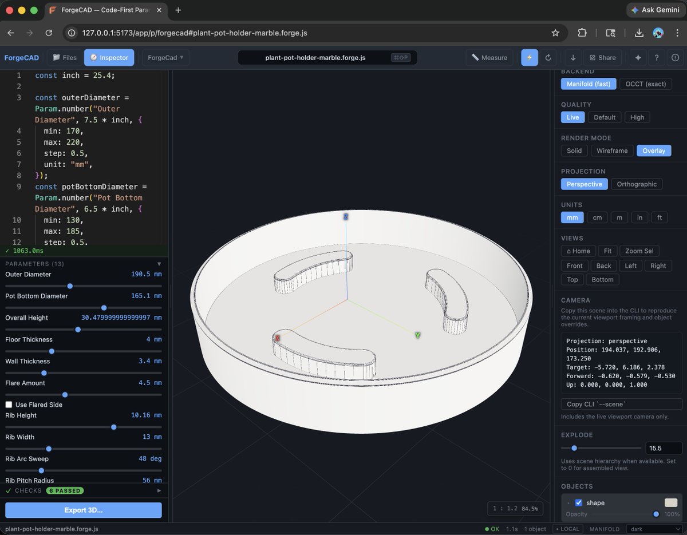
Task: Choose Overlay render mode
Action: coord(654,150)
